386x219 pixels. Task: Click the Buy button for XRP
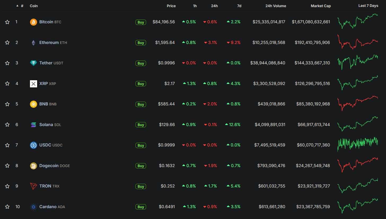pyautogui.click(x=141, y=84)
